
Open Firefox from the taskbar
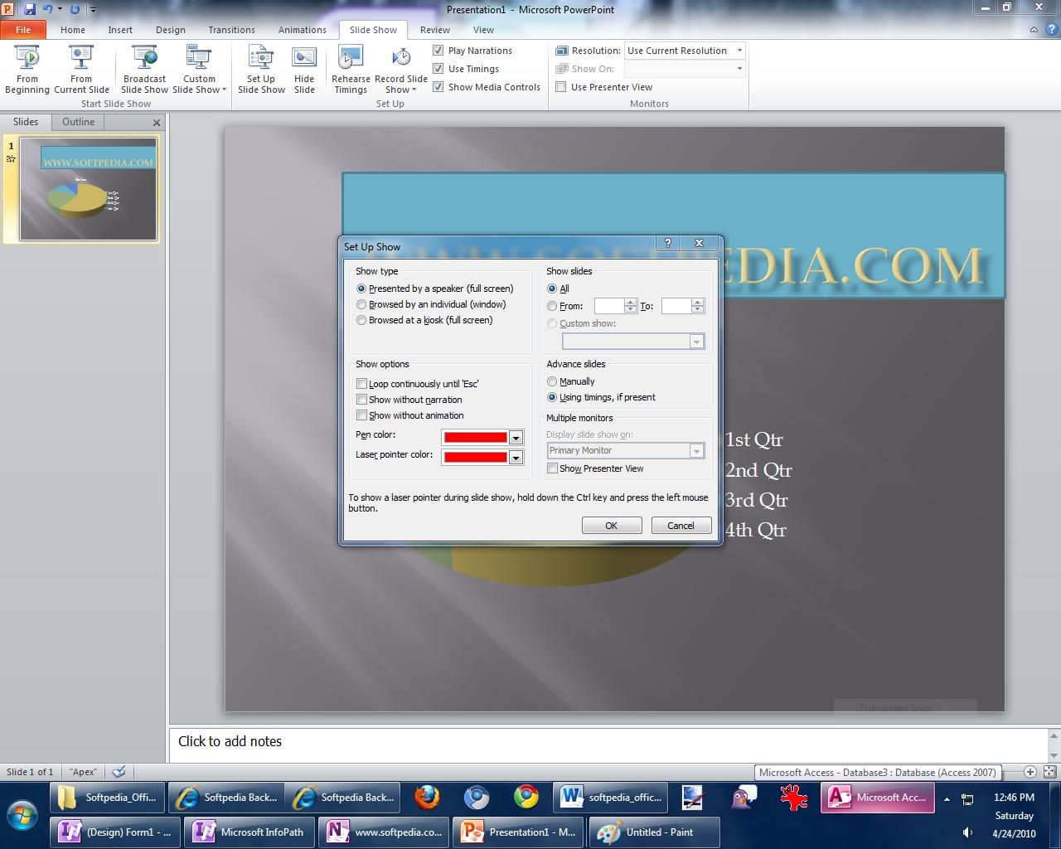(x=427, y=798)
